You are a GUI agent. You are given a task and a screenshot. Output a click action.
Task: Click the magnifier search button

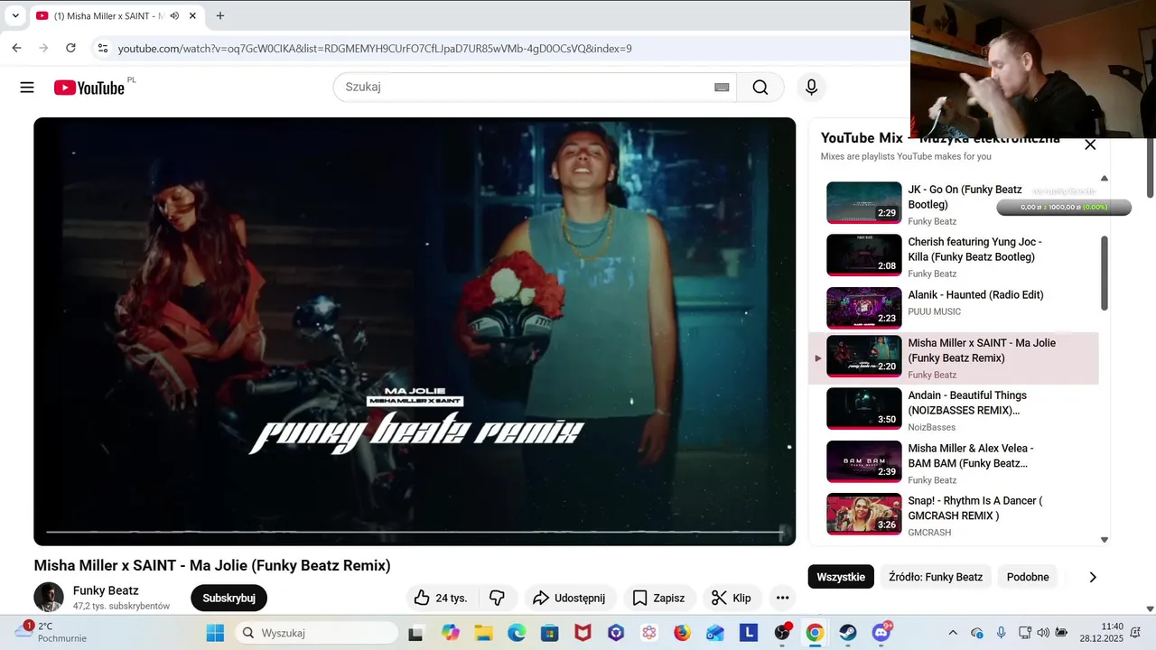(x=760, y=88)
